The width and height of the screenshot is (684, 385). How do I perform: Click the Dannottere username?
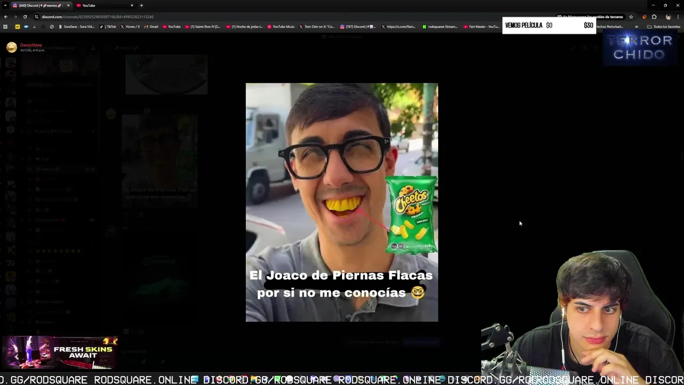31,45
